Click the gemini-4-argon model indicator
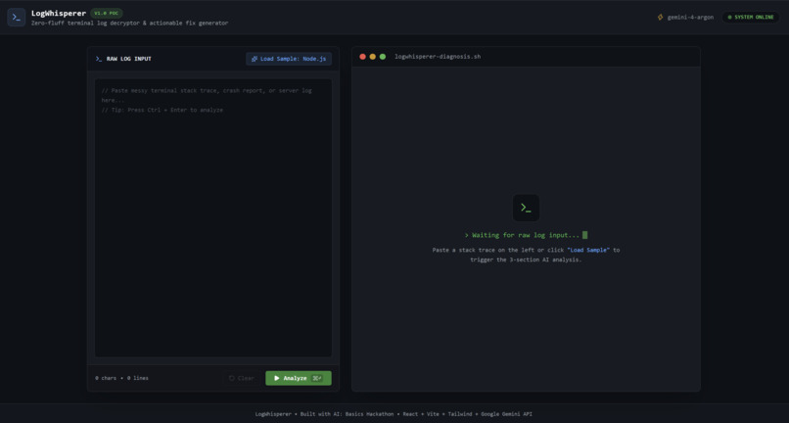Image resolution: width=789 pixels, height=423 pixels. (x=685, y=17)
